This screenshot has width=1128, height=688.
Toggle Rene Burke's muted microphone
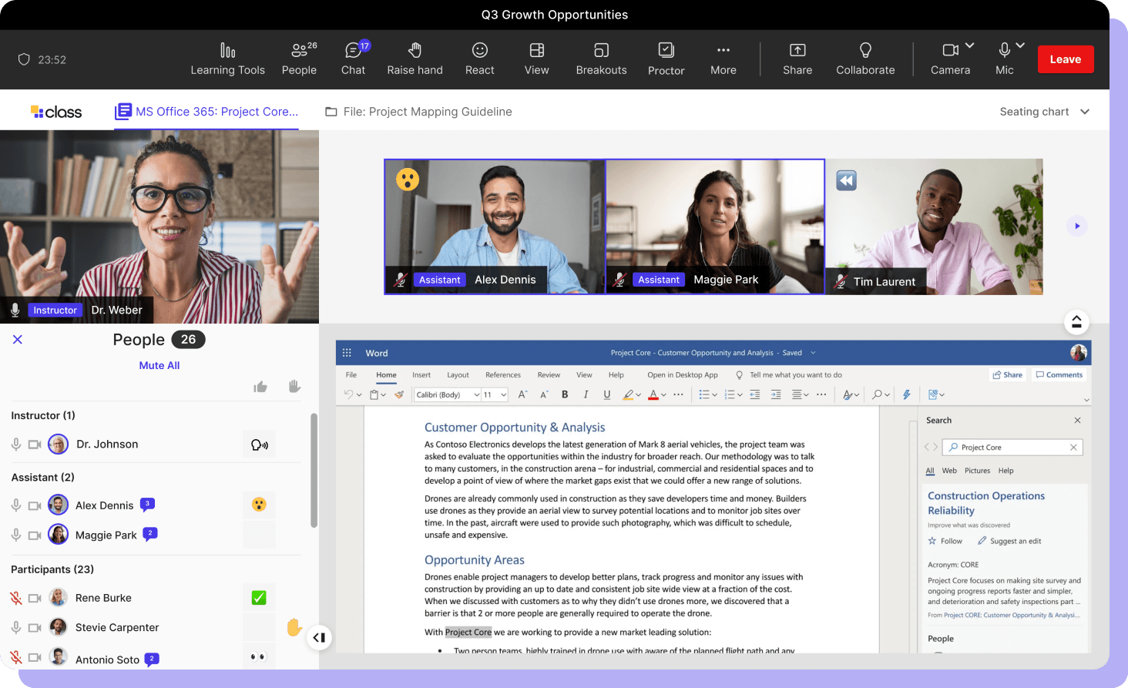(x=15, y=598)
